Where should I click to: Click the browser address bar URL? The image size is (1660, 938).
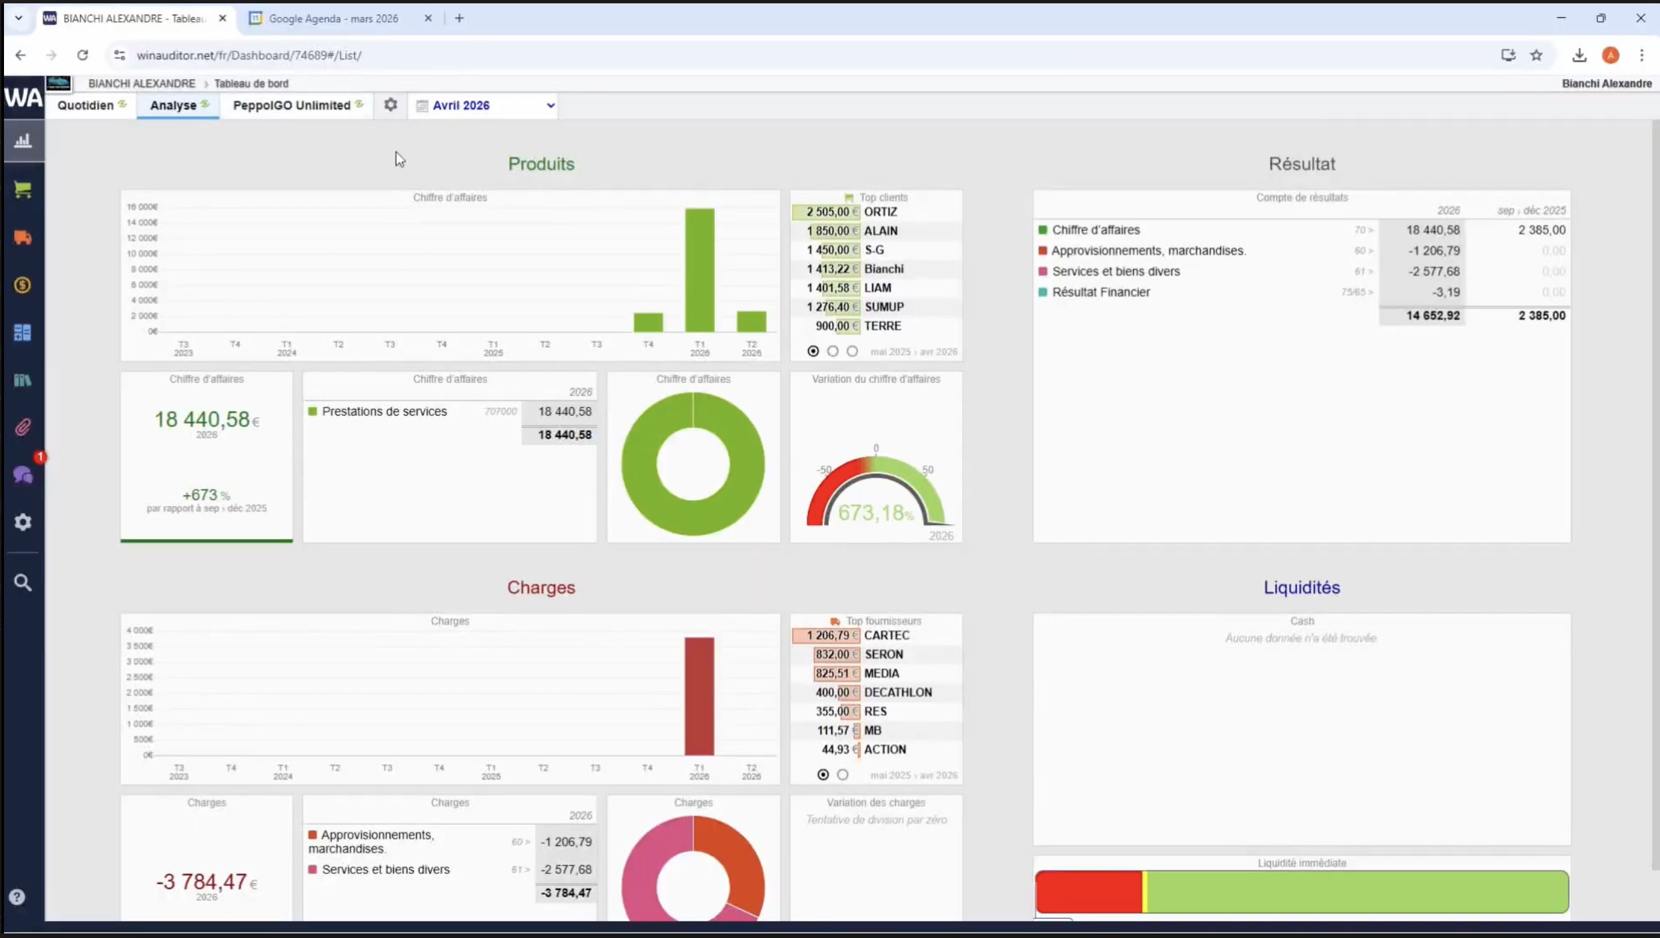click(x=249, y=55)
